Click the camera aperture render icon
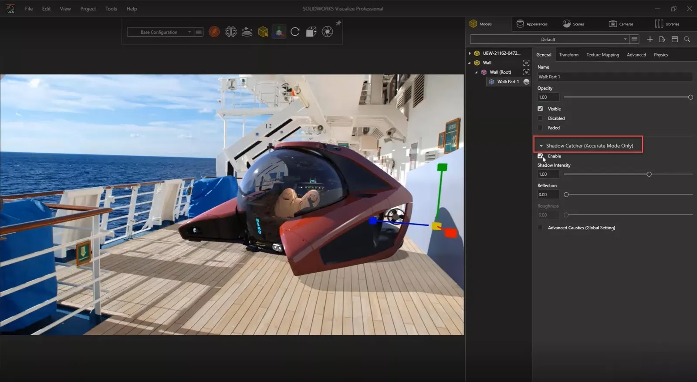The image size is (697, 382). 327,32
